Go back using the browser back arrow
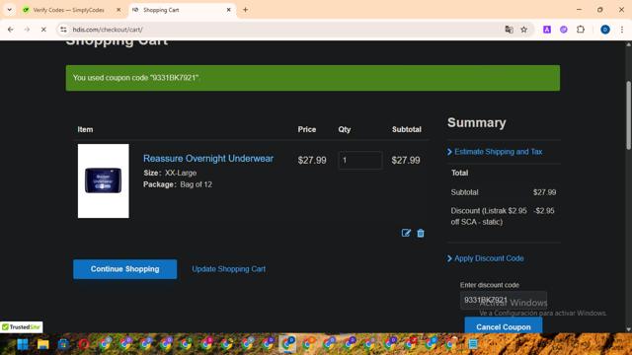 pos(11,30)
